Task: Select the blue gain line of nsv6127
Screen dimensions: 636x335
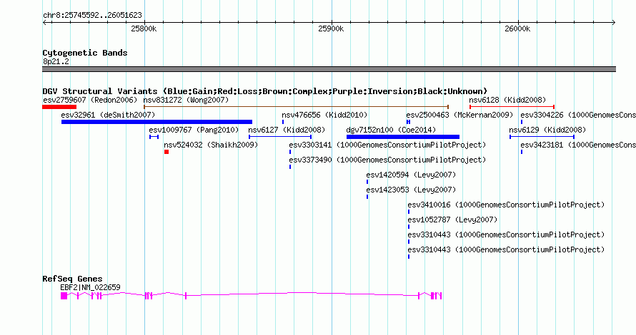Action: click(280, 137)
